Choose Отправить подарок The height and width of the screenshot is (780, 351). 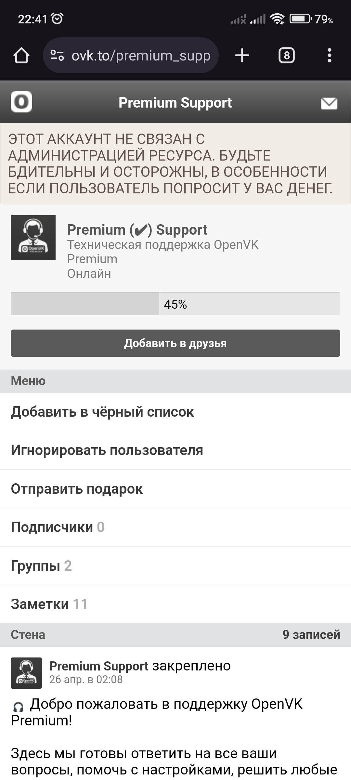click(x=175, y=489)
